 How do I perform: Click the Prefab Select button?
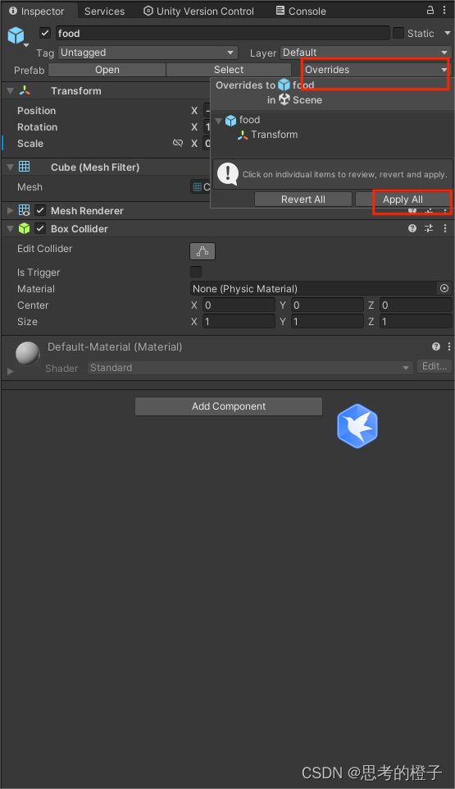tap(229, 70)
